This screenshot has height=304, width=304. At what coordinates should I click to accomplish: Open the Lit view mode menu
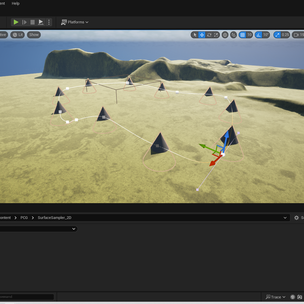18,35
